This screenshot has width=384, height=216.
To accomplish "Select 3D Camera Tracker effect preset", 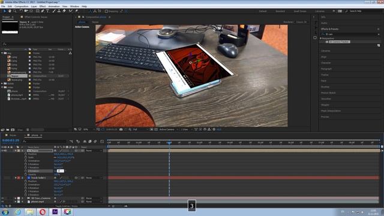I will tap(339, 42).
